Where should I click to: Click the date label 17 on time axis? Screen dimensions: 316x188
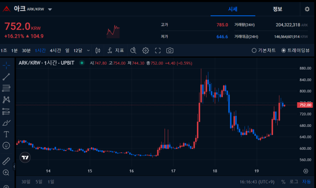pos(174,171)
